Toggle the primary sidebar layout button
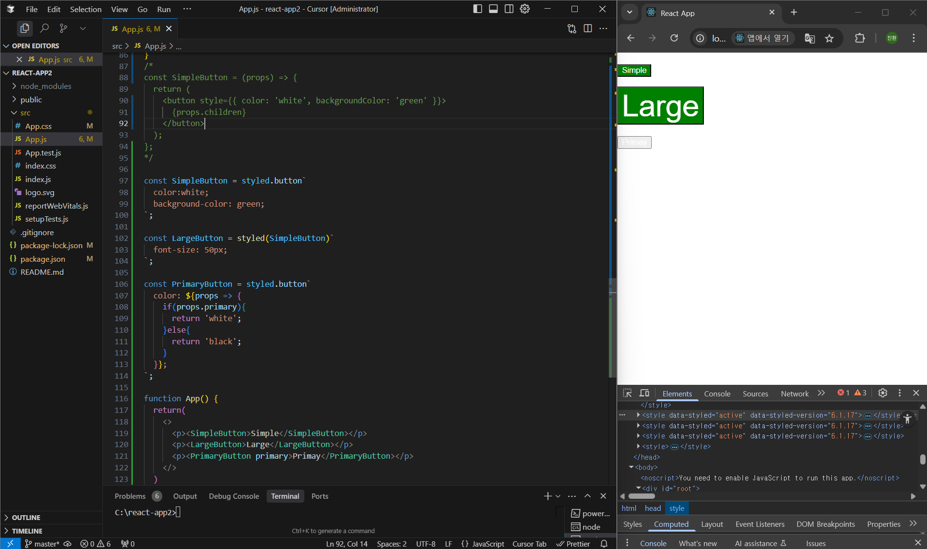 (x=477, y=9)
